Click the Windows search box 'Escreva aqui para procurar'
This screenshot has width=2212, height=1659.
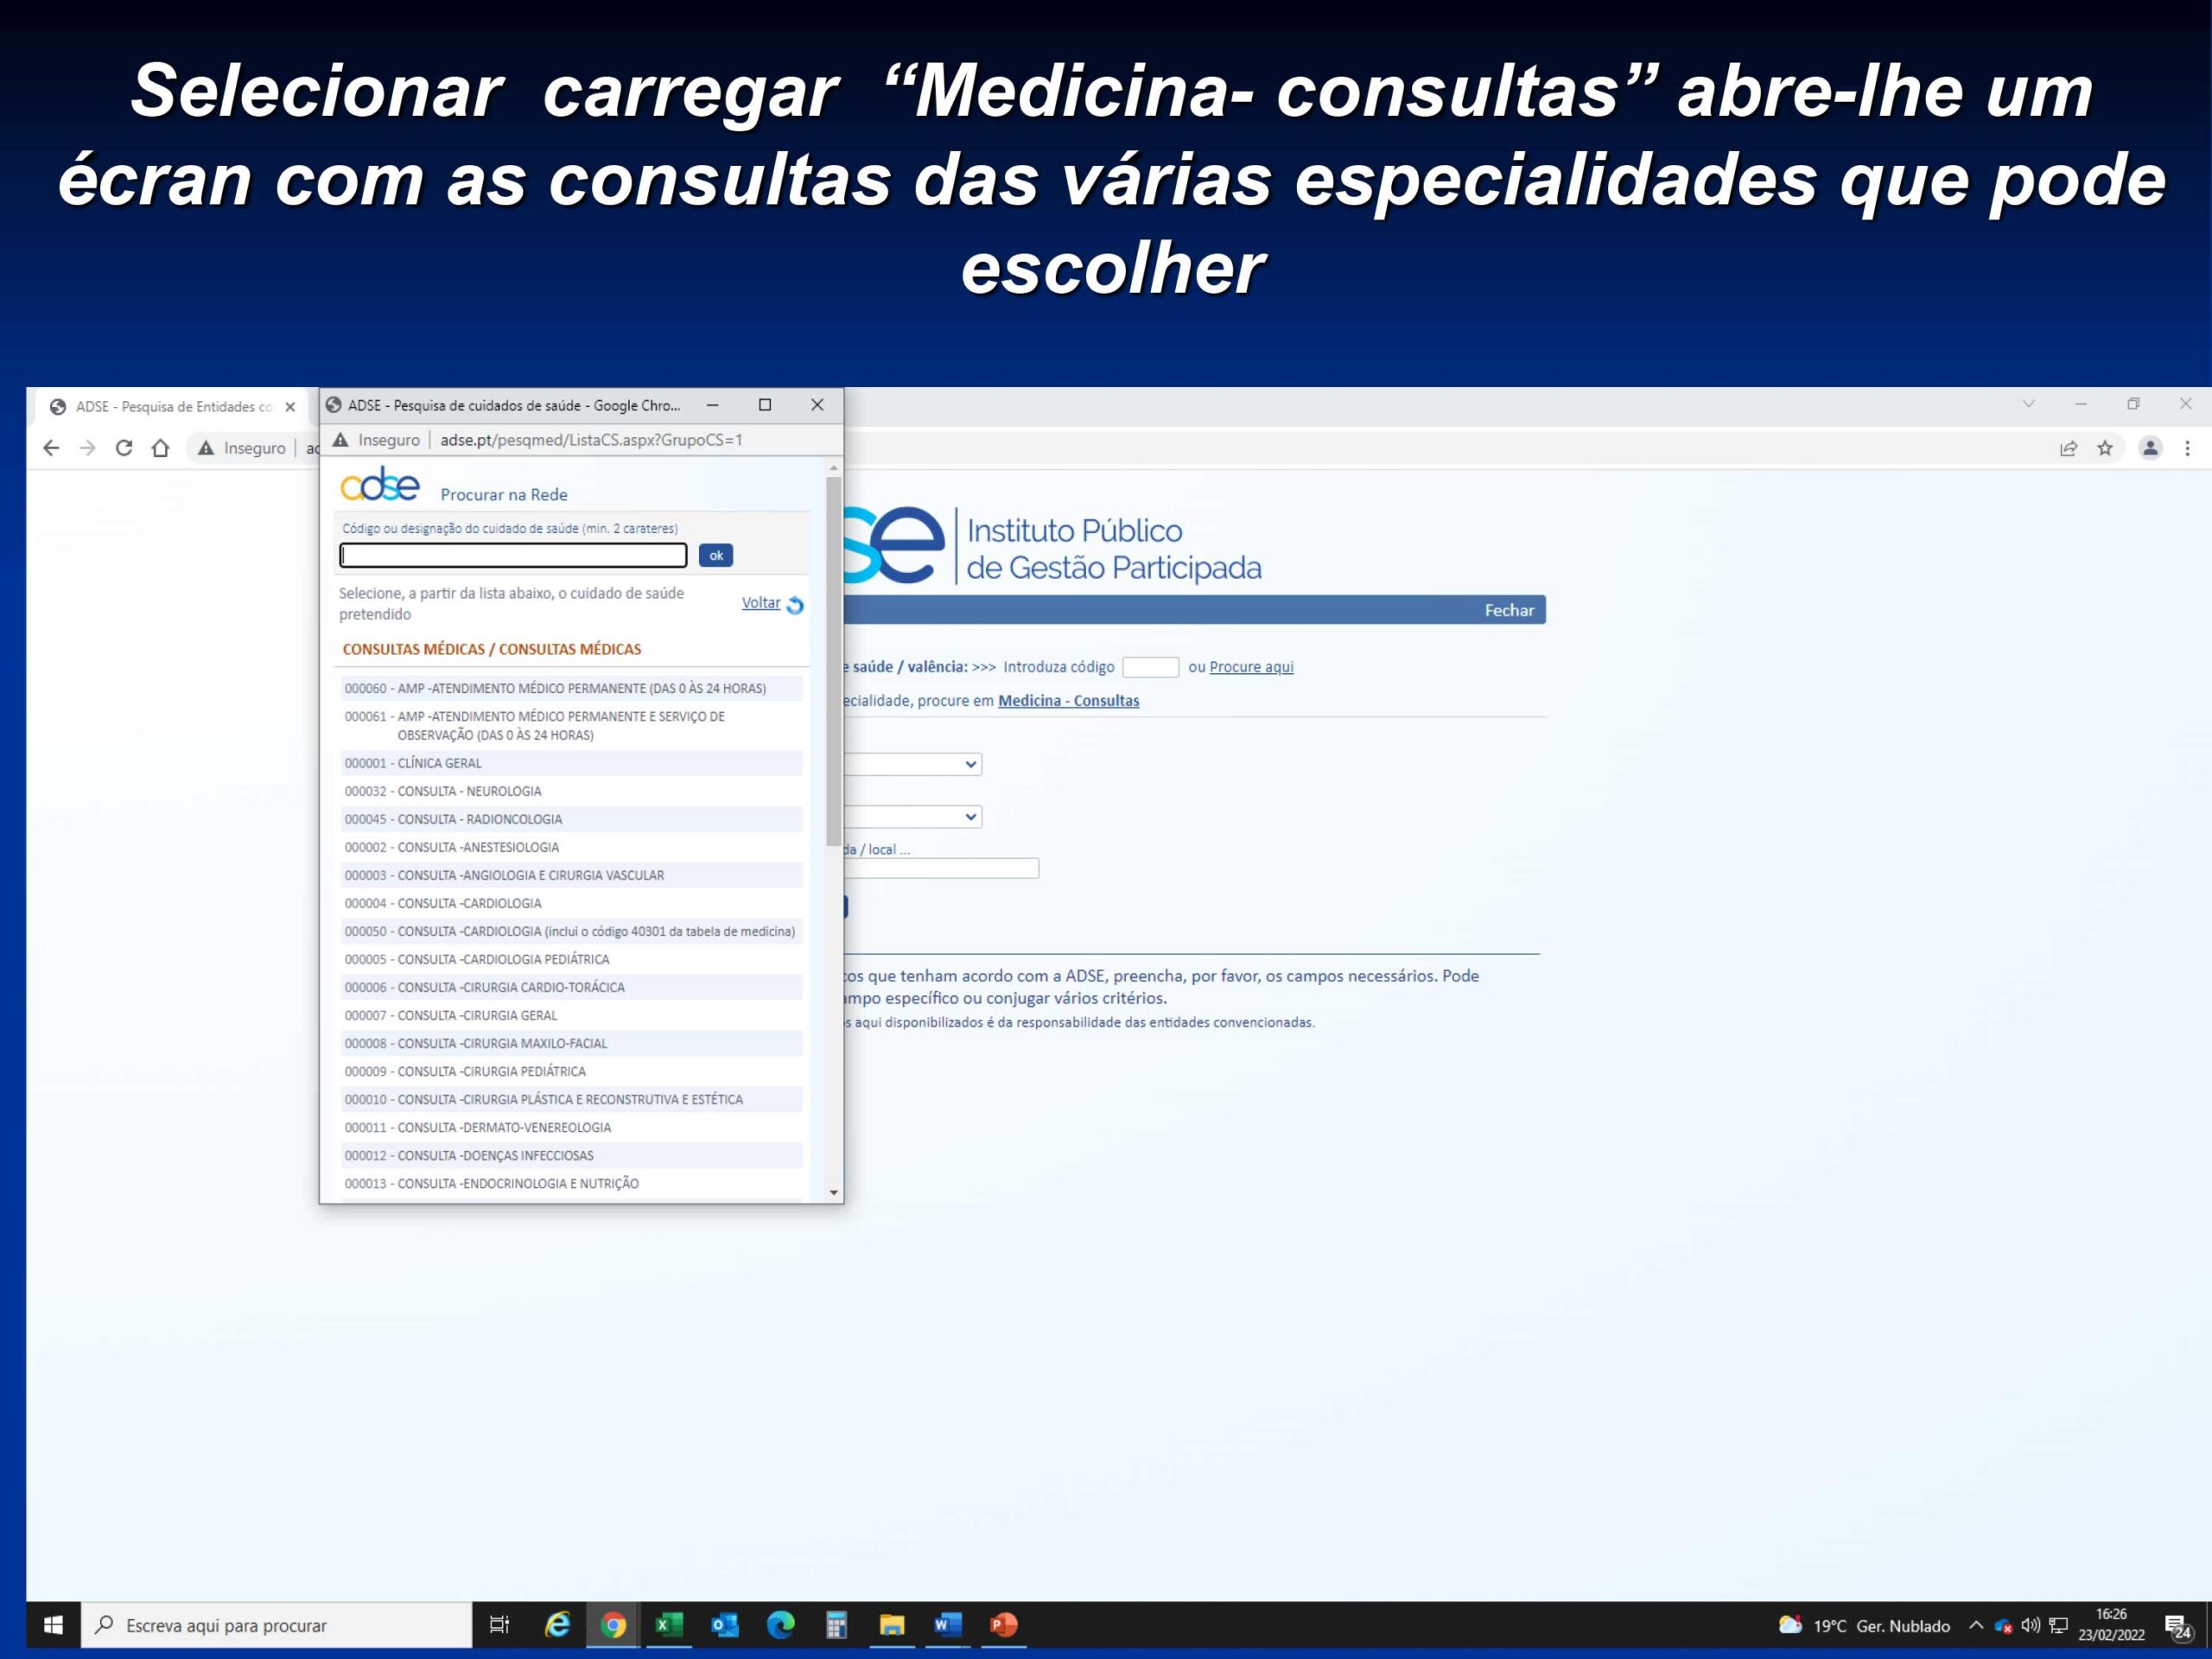[x=276, y=1625]
